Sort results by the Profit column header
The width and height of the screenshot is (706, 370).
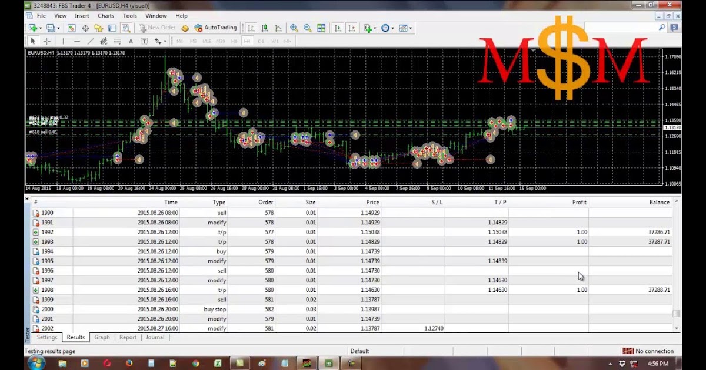pos(548,202)
